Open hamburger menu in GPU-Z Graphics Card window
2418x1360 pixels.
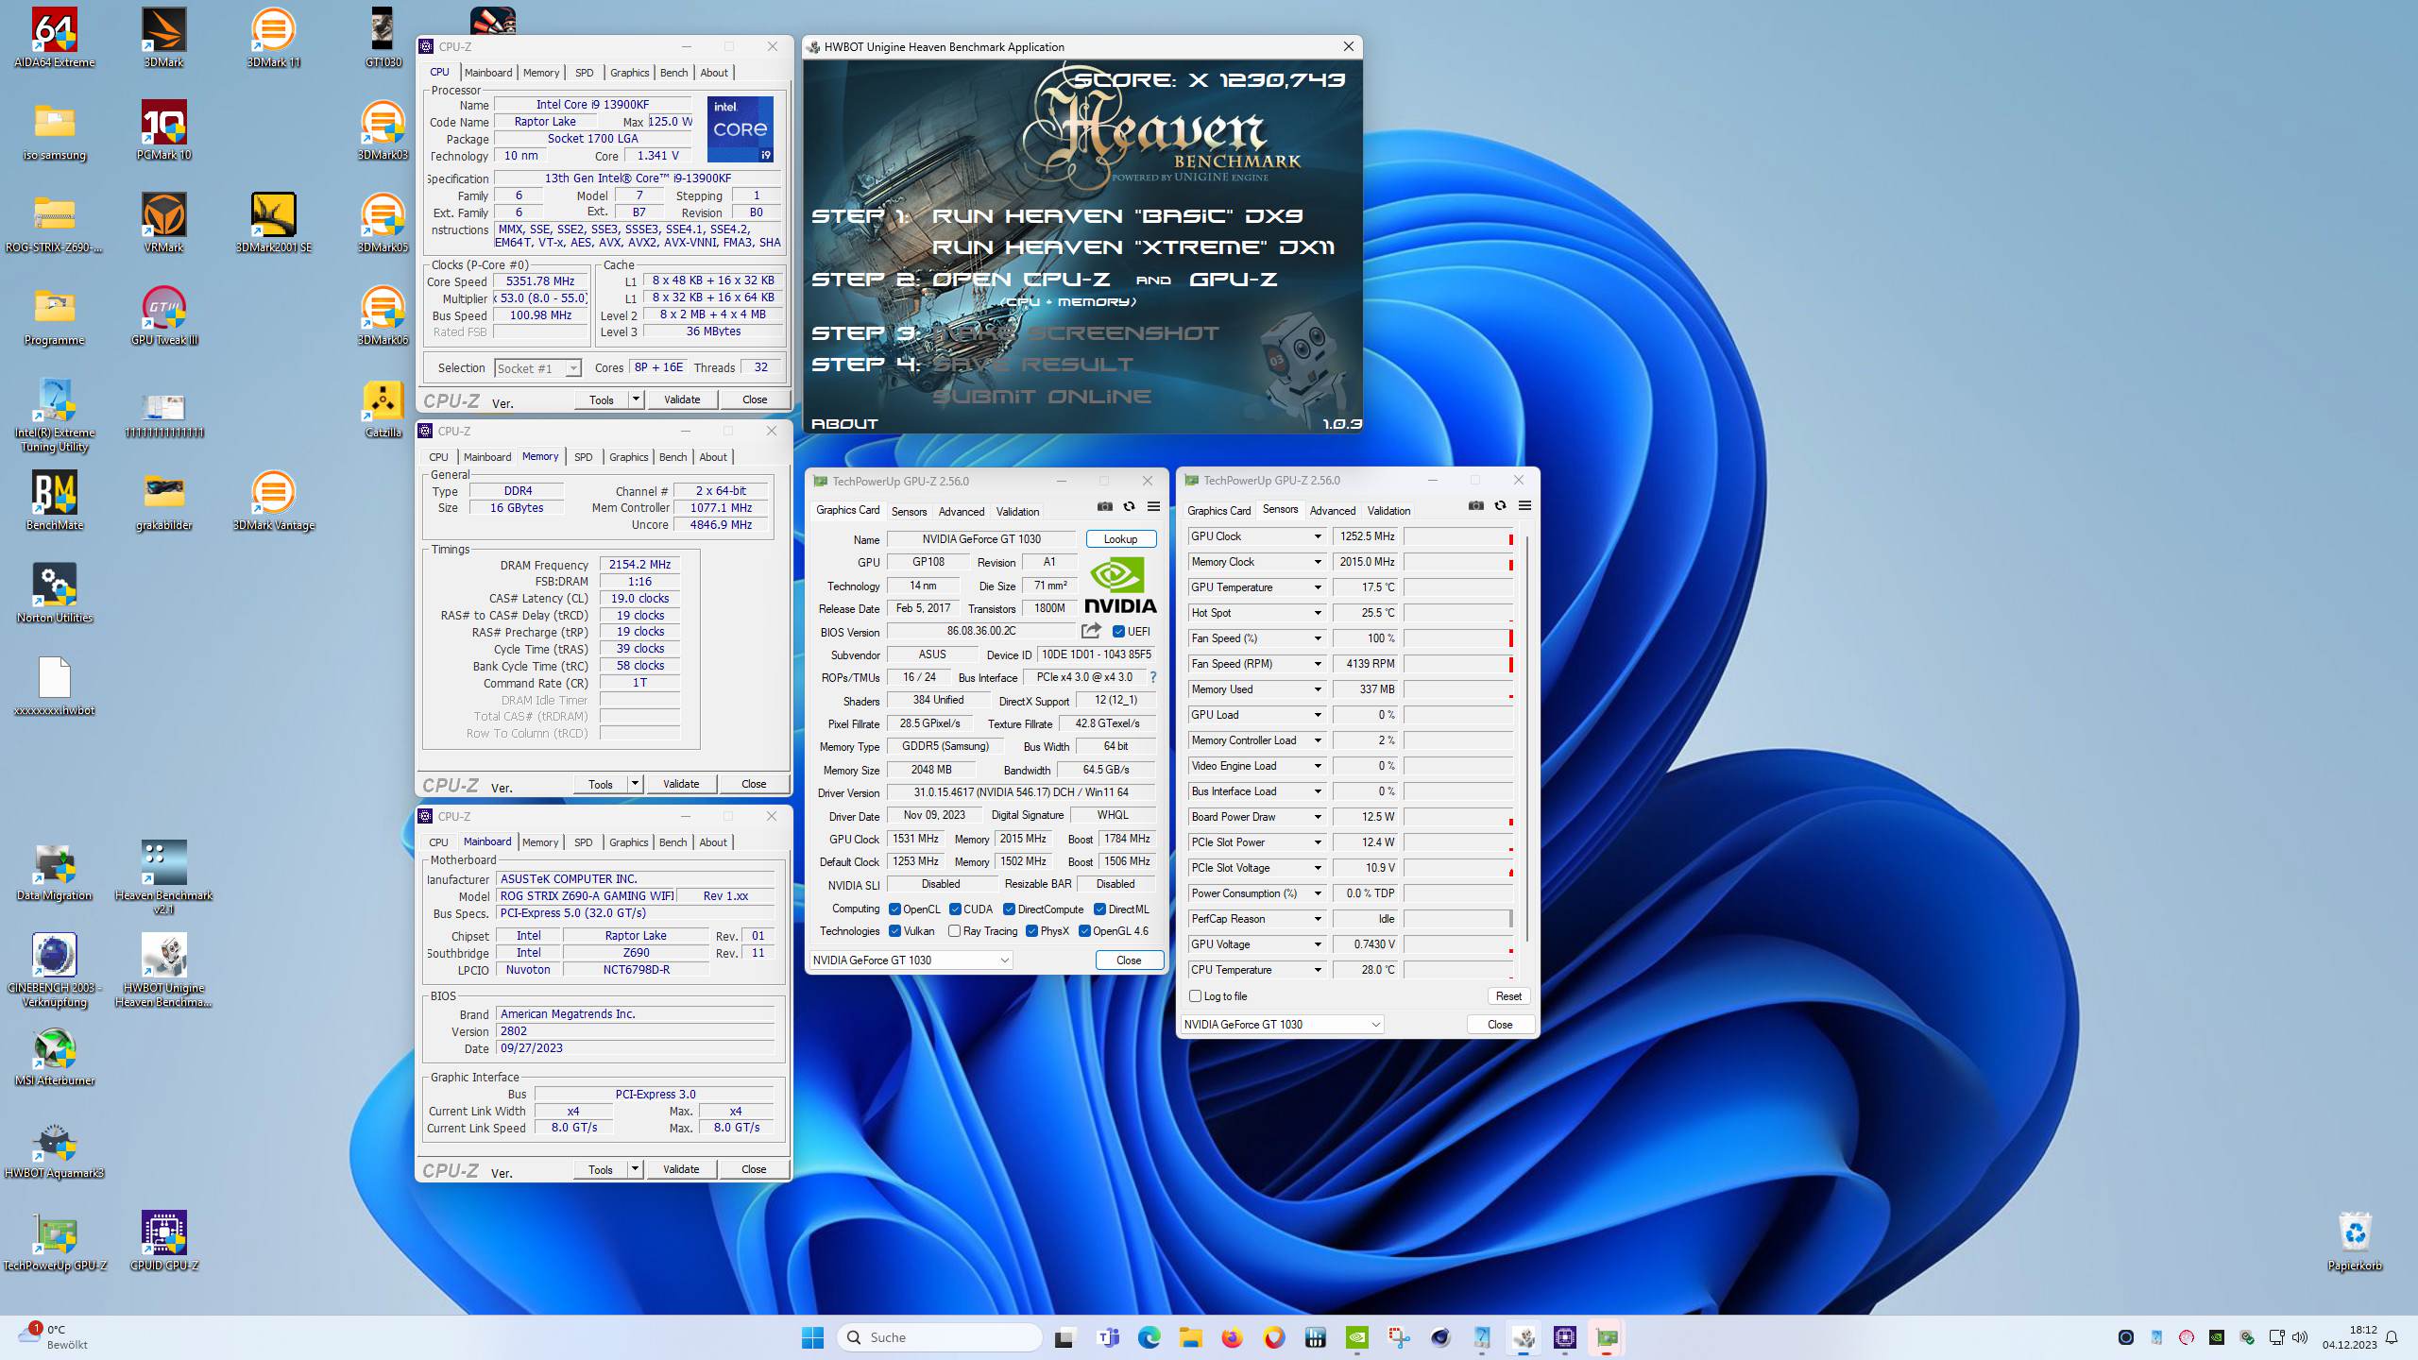(x=1153, y=507)
